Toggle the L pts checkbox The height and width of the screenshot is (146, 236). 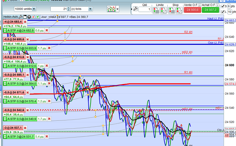coord(223,12)
